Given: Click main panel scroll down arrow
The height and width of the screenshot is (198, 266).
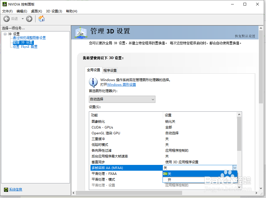Looking at the screenshot, I should [261, 188].
